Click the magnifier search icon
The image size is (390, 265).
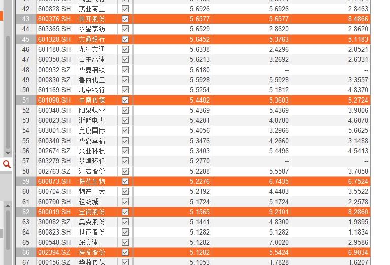point(7,164)
